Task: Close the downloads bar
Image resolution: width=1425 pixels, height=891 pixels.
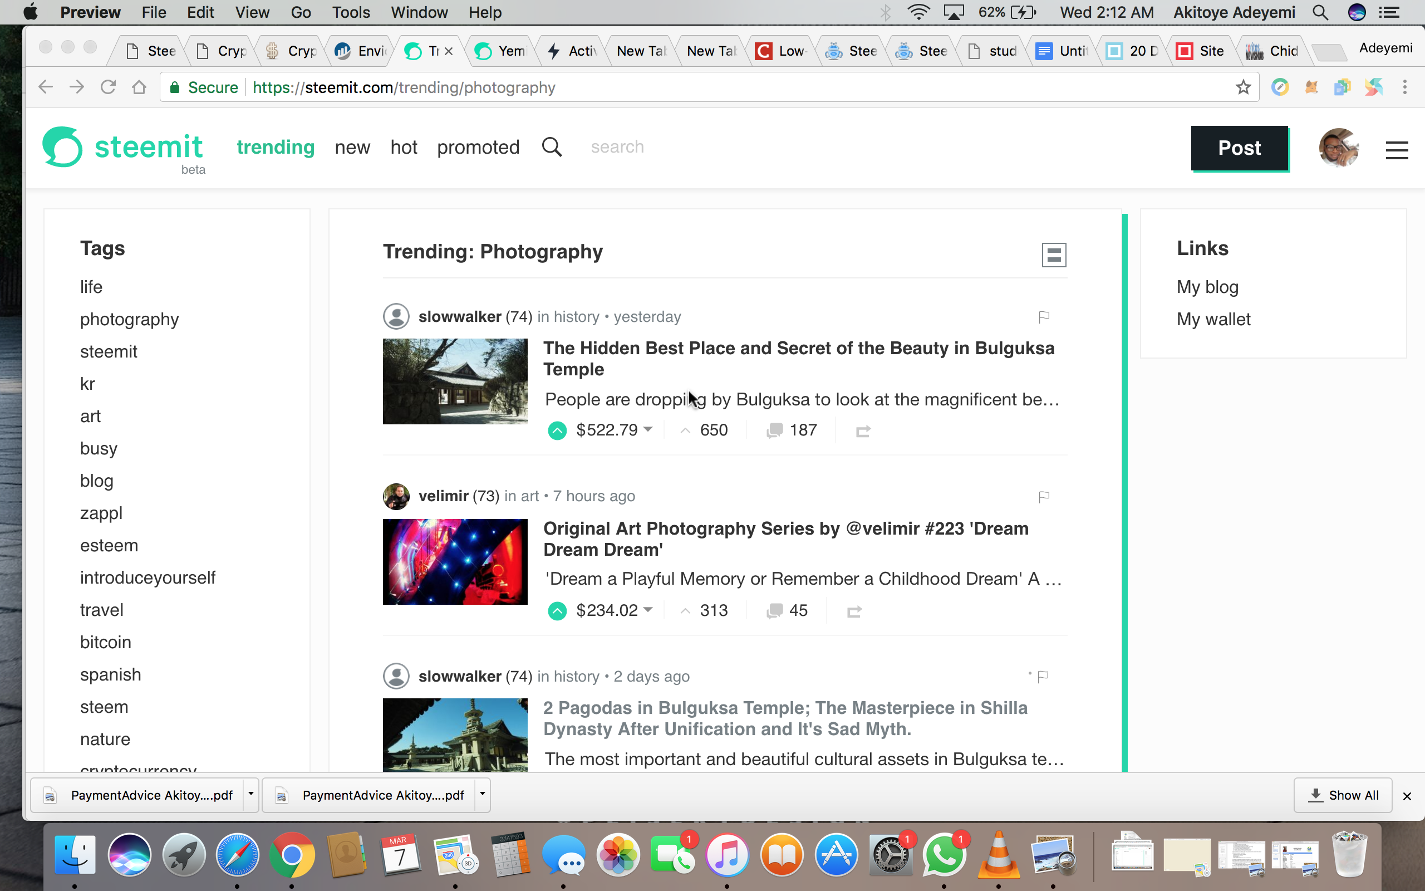Action: (1407, 796)
